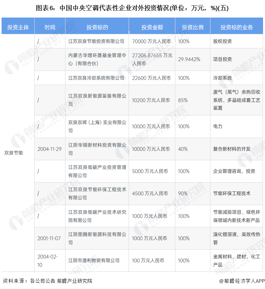This screenshot has height=289, width=265.
Task: Select the 29.9442% ratio cell
Action: click(x=189, y=59)
